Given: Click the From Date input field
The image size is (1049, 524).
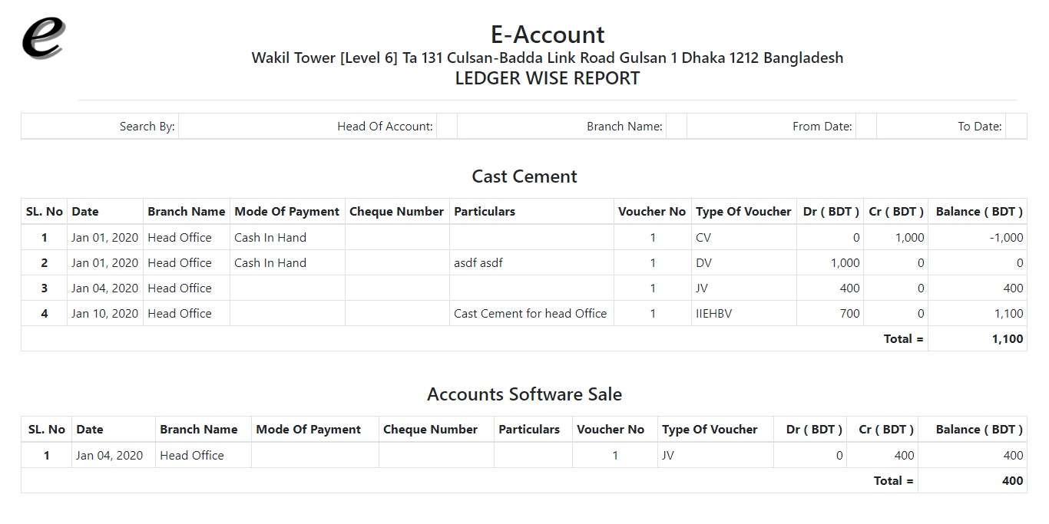Looking at the screenshot, I should 865,126.
